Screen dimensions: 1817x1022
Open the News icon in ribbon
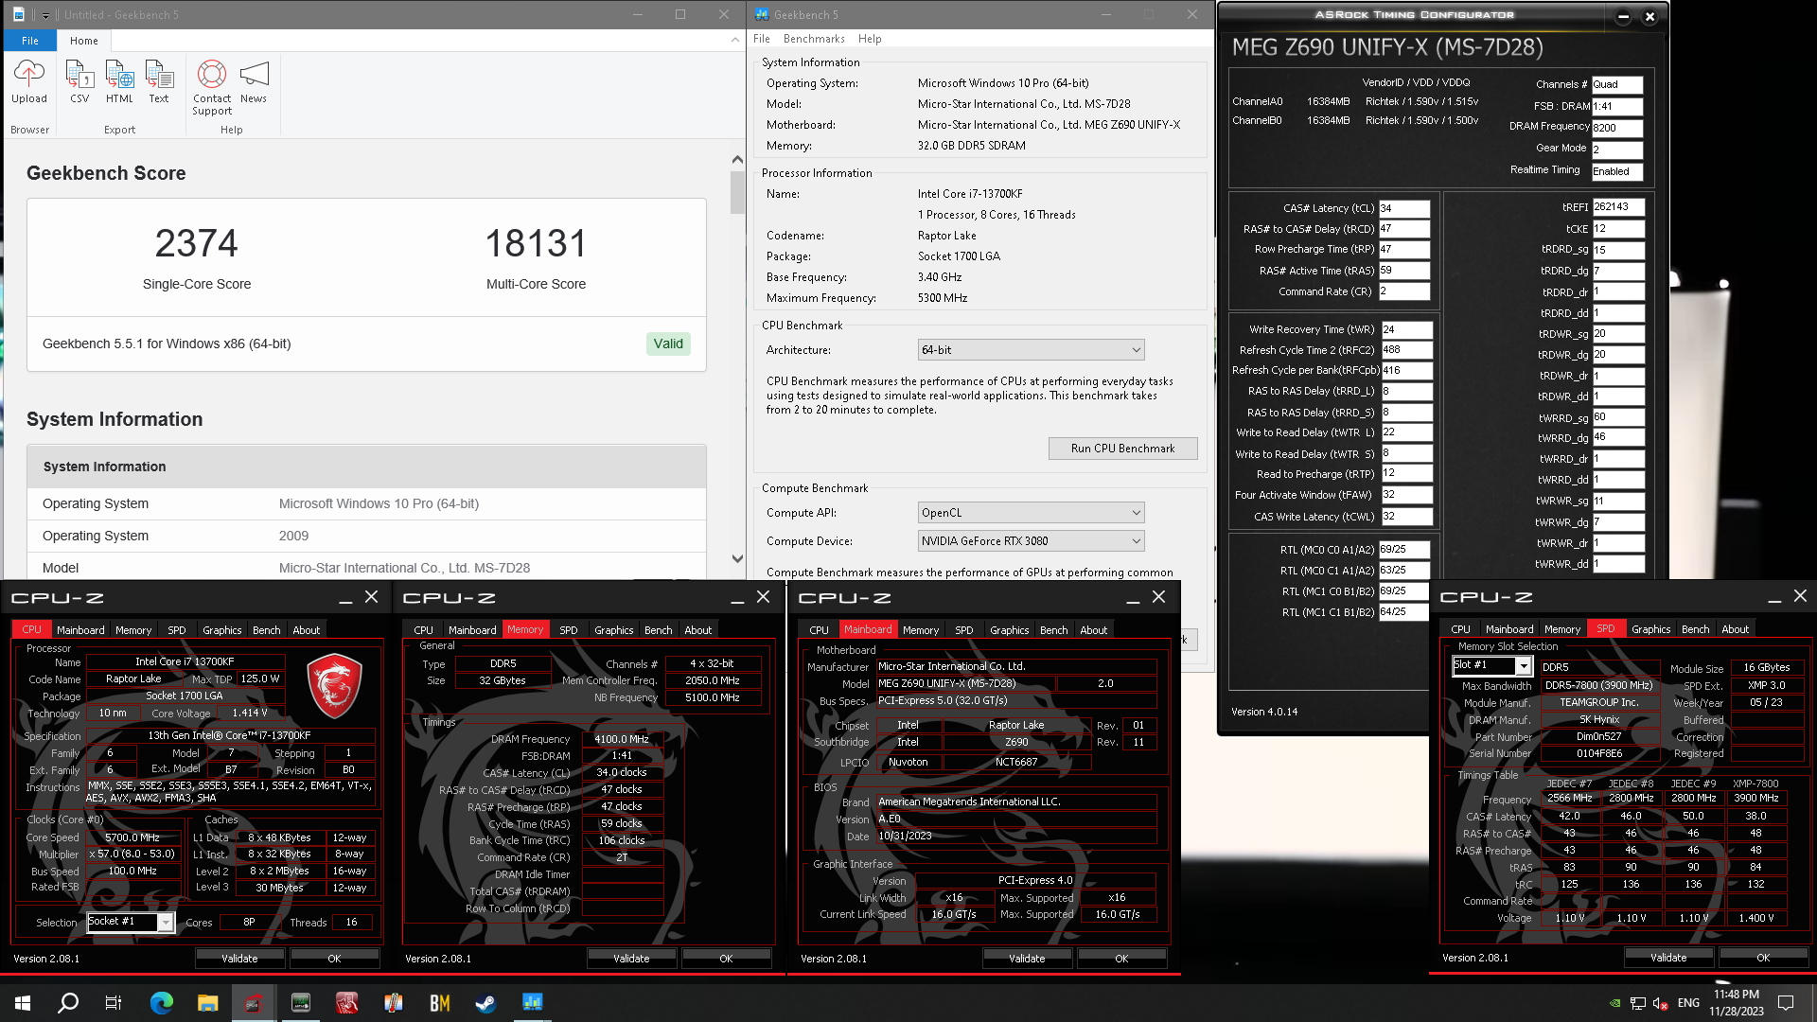point(254,81)
